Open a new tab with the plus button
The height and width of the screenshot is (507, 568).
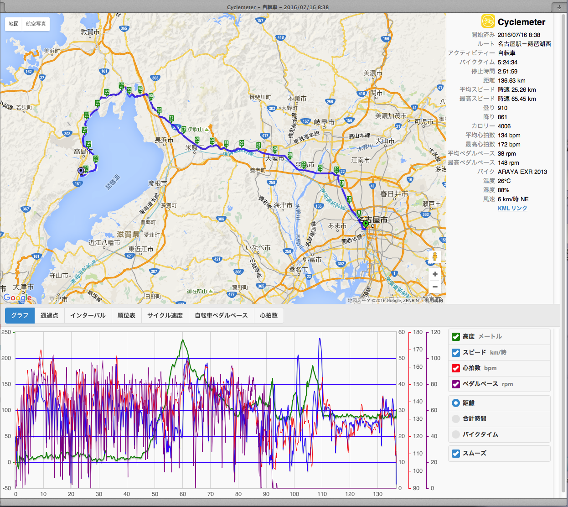pos(559,7)
